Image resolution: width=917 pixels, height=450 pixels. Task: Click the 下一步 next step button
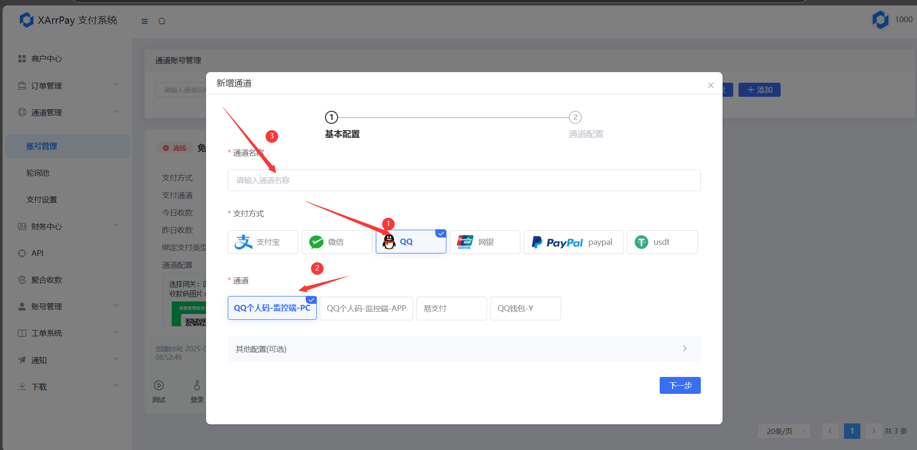pos(680,385)
